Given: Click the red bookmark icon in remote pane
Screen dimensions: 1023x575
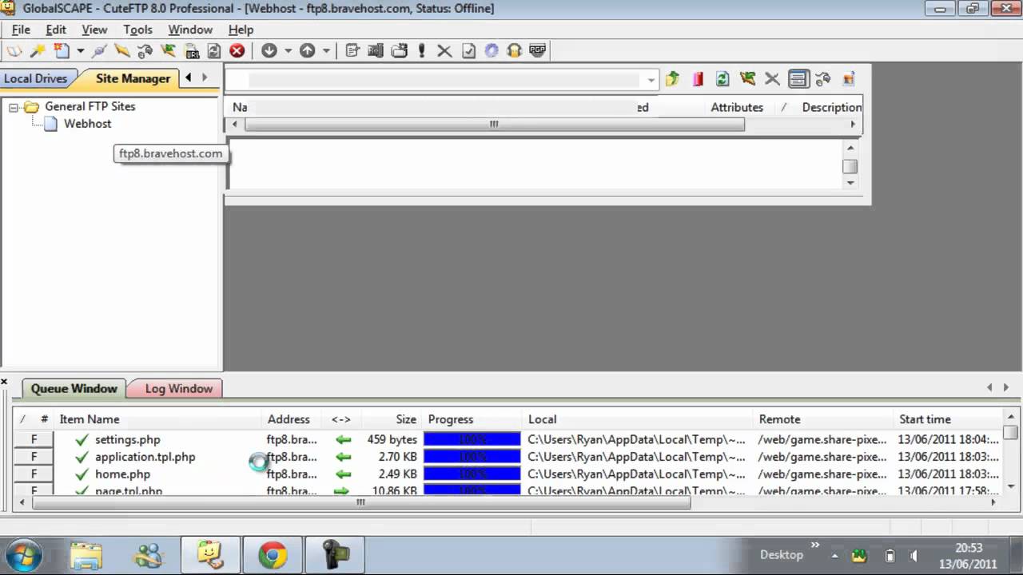Looking at the screenshot, I should [698, 78].
